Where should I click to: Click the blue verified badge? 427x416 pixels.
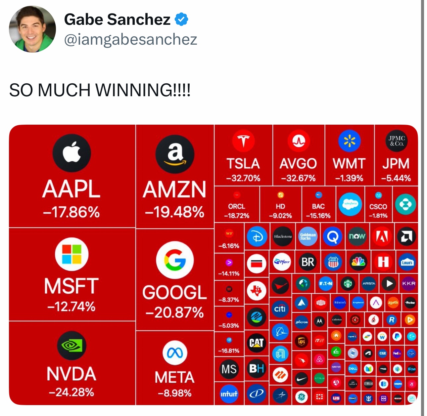181,19
